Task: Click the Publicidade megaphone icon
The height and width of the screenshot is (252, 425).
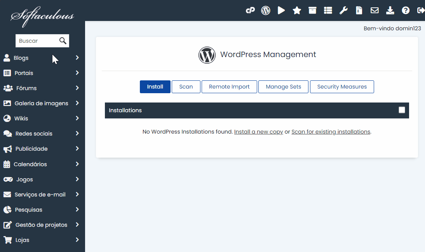Action: pyautogui.click(x=8, y=149)
